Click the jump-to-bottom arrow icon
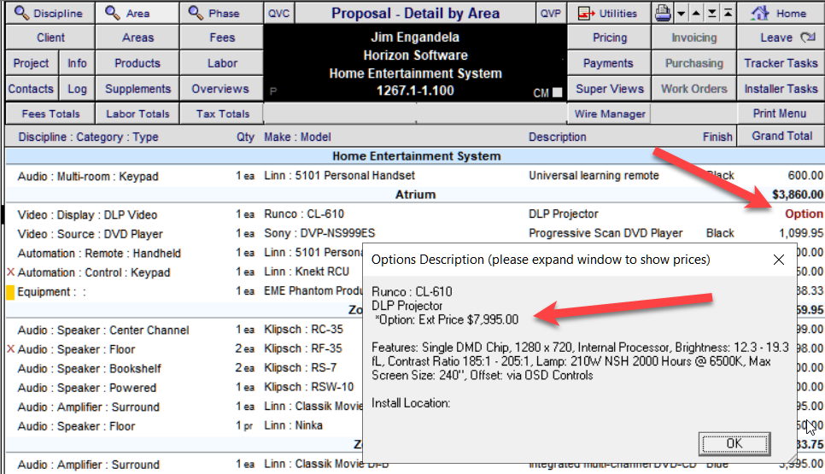The image size is (825, 474). (712, 13)
